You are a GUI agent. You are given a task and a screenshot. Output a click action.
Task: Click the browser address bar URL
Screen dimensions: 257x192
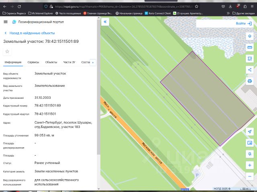click(124, 6)
